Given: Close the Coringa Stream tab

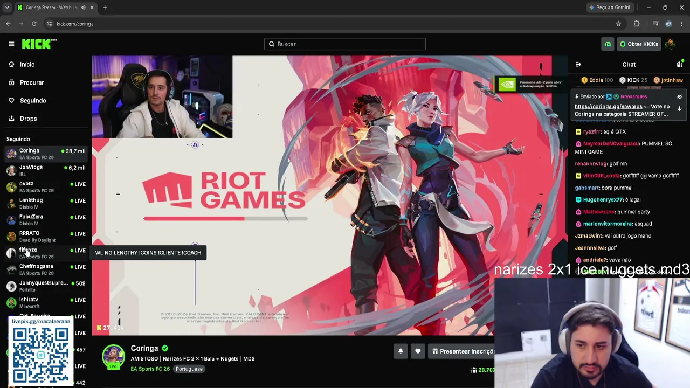Looking at the screenshot, I should click(92, 8).
